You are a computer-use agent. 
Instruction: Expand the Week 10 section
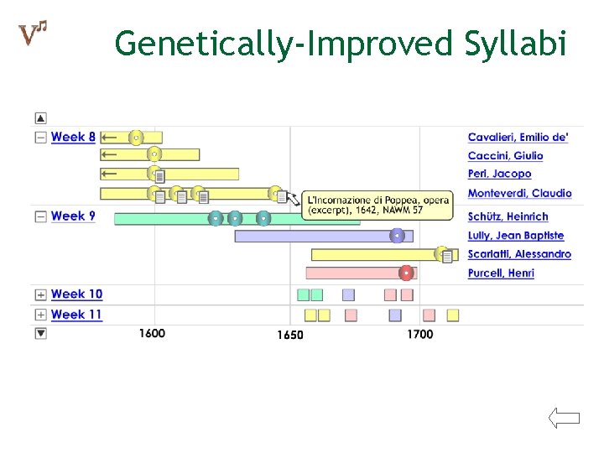click(x=40, y=294)
